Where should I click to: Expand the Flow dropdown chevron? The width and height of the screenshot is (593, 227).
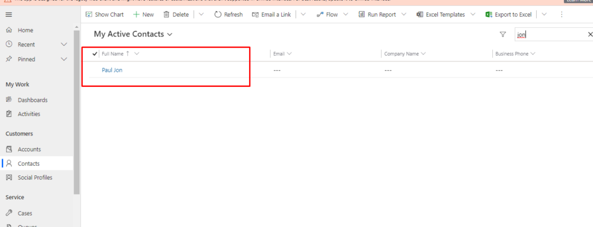click(346, 14)
